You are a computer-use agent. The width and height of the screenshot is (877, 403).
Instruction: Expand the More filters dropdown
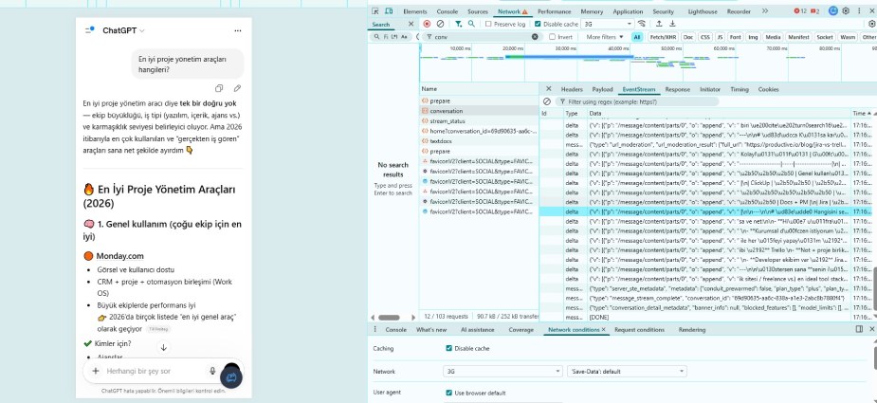pos(606,37)
